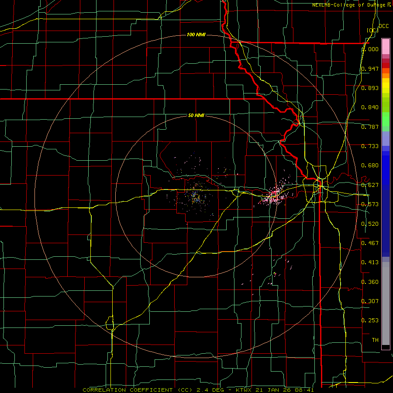Click the KTWX station identifier

pyautogui.click(x=245, y=390)
